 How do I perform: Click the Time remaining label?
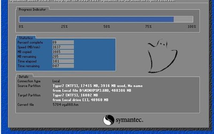(29, 66)
